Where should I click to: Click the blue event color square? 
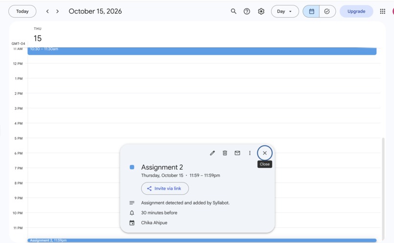coord(132,167)
